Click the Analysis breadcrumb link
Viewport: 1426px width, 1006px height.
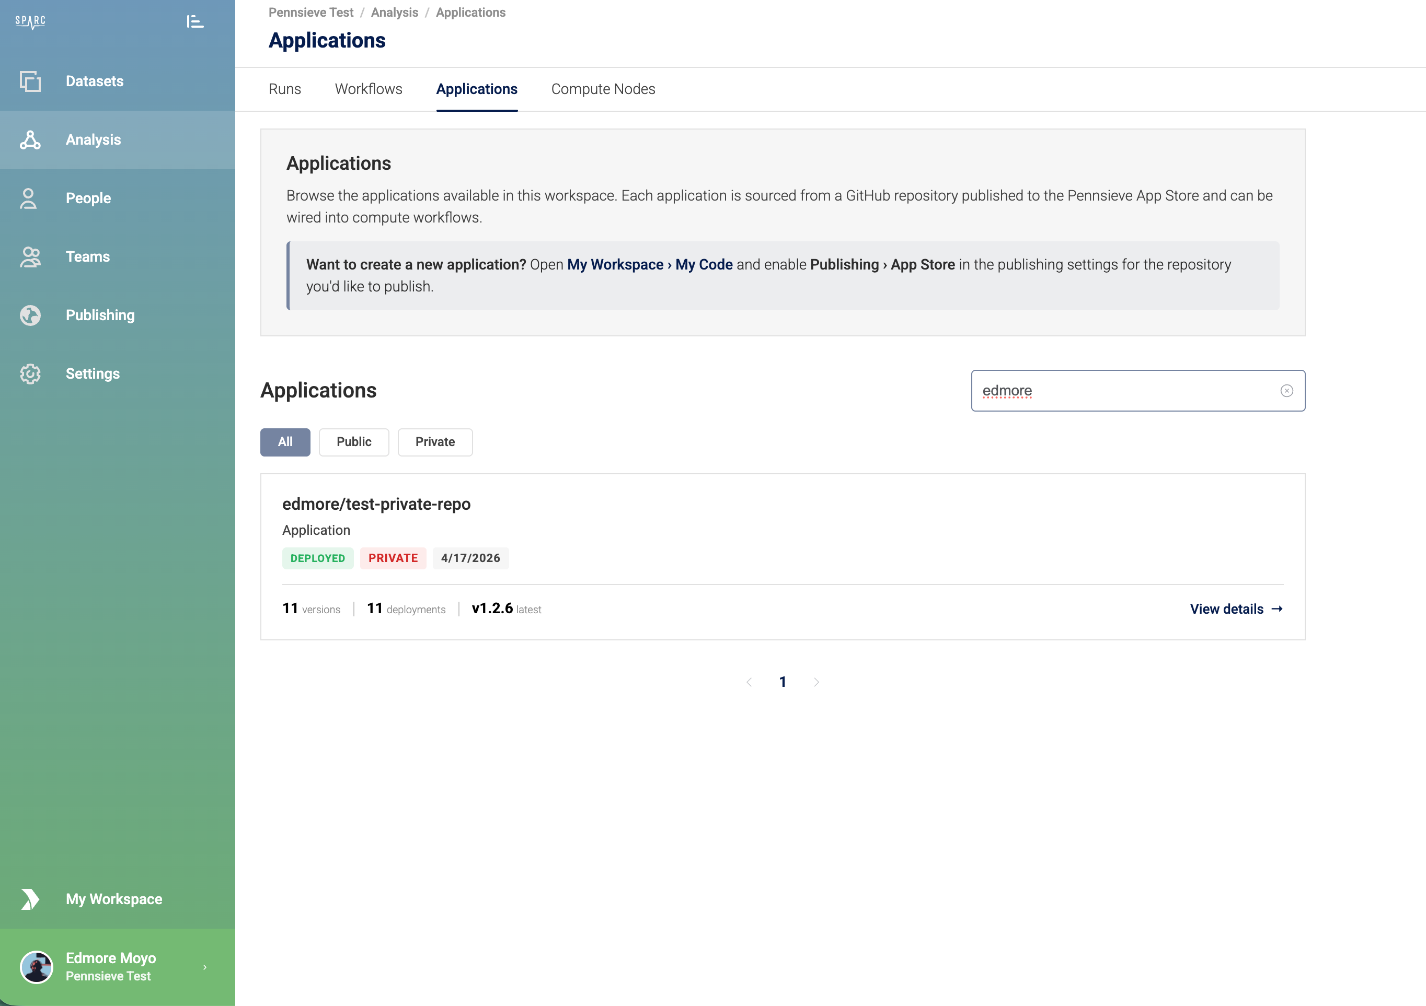click(394, 13)
